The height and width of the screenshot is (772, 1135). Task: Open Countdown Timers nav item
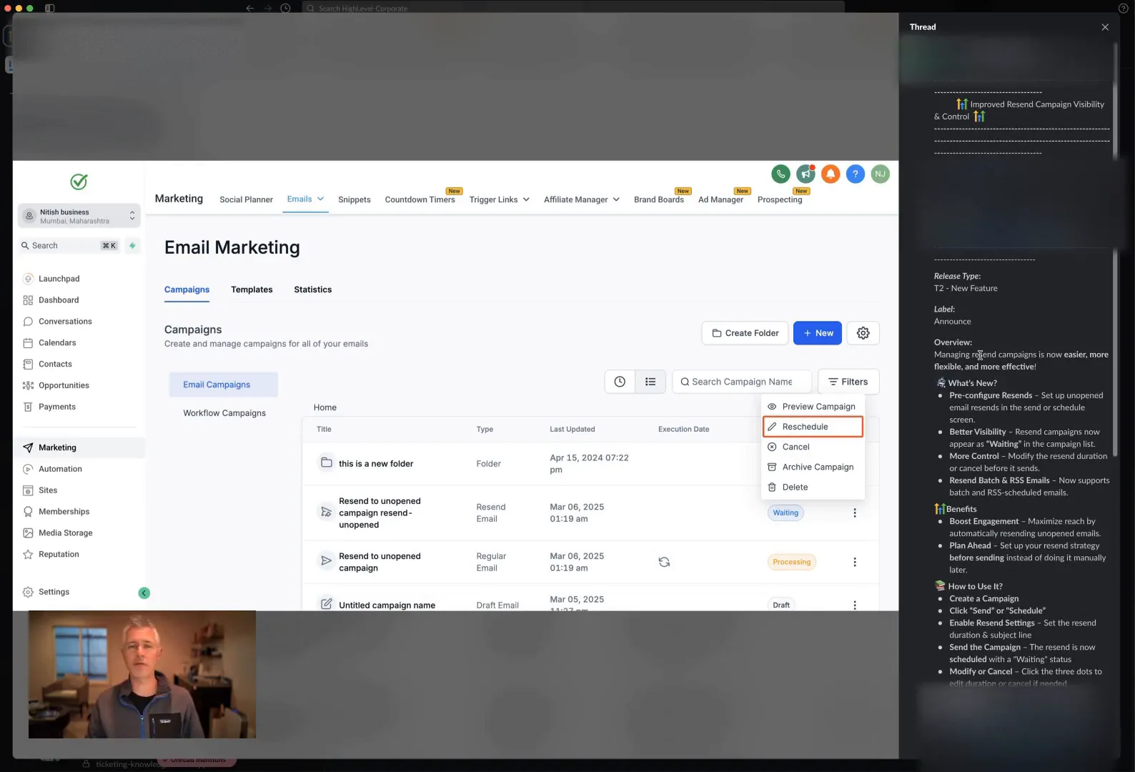click(x=420, y=199)
